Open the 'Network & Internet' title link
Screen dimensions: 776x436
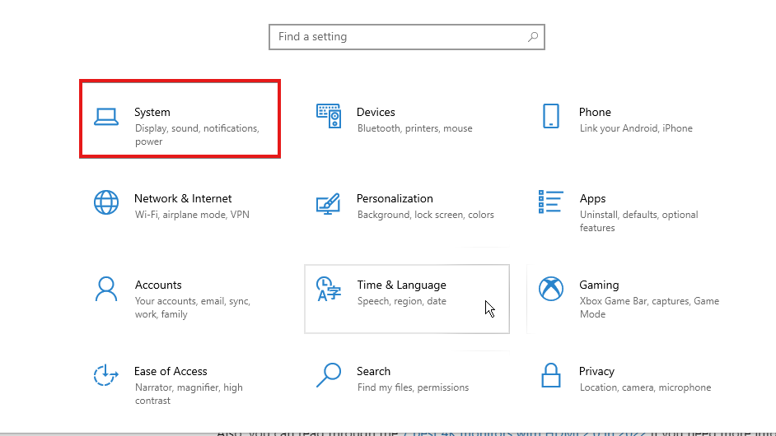pos(183,198)
